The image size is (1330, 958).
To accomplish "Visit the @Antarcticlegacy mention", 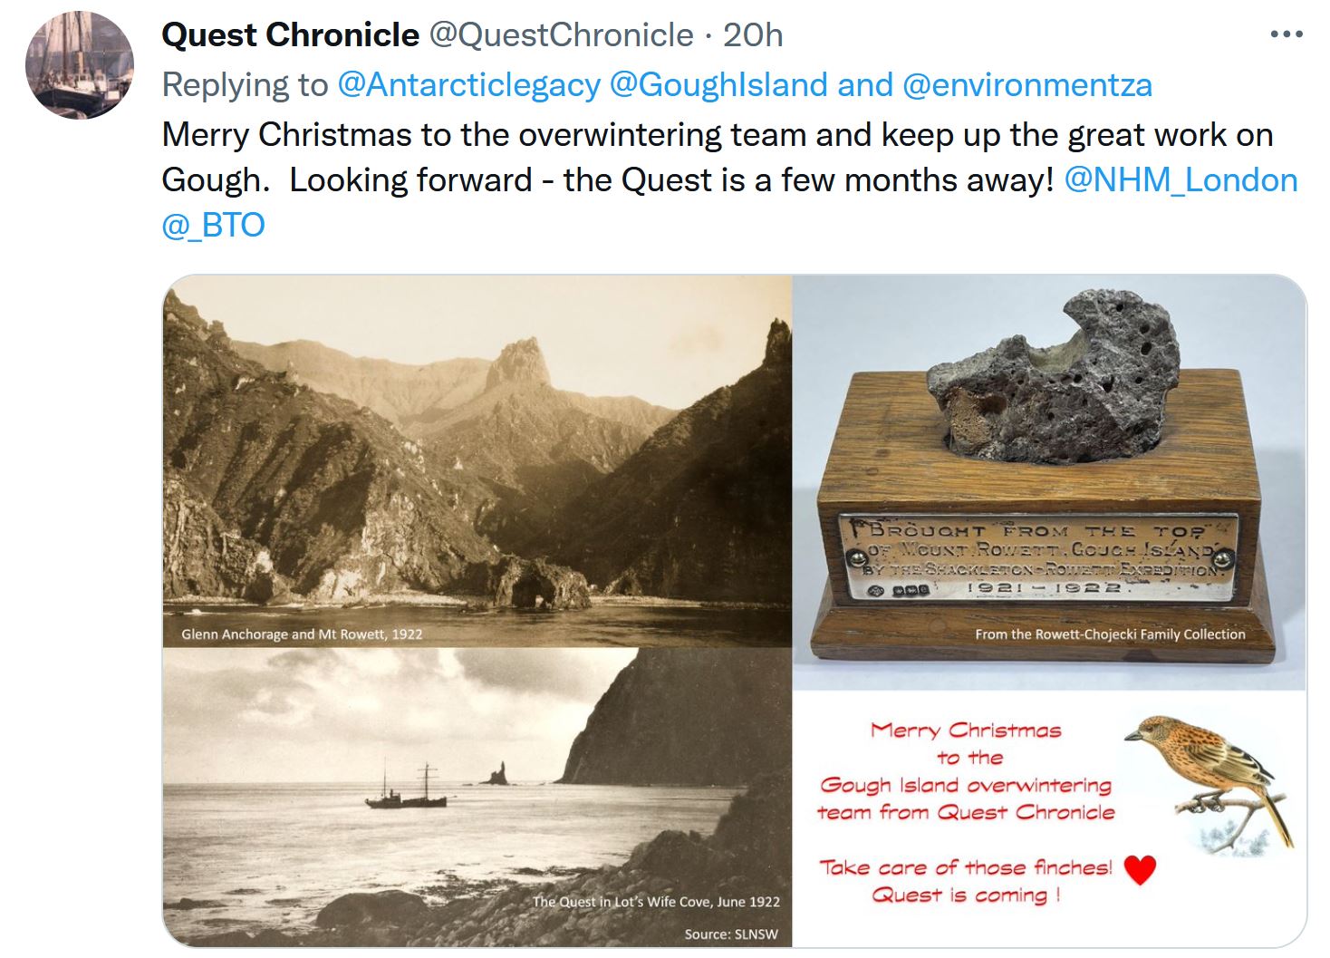I will coord(469,85).
